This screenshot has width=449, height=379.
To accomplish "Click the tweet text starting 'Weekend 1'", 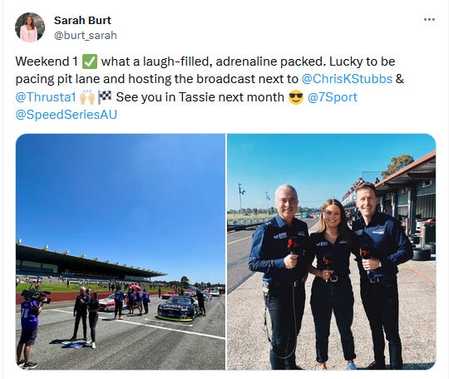I will (x=210, y=88).
